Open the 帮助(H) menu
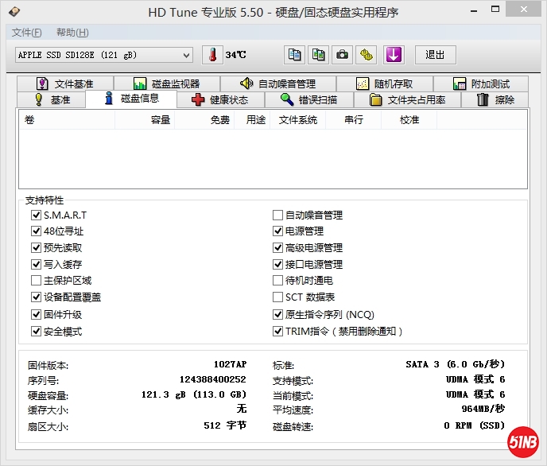This screenshot has width=547, height=466. pyautogui.click(x=72, y=33)
